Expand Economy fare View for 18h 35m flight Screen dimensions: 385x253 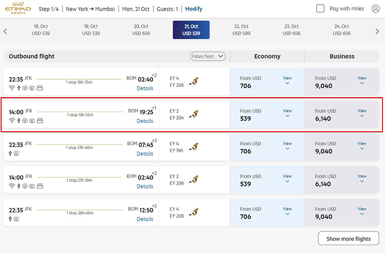[287, 80]
